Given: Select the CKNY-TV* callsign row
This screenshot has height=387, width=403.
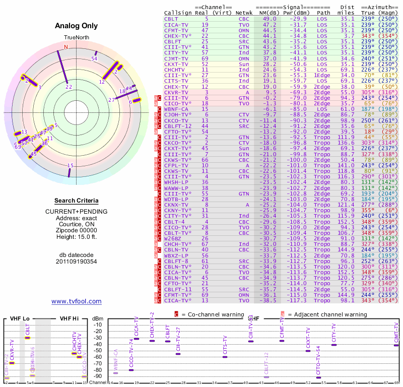Looking at the screenshot, I should (x=178, y=211).
